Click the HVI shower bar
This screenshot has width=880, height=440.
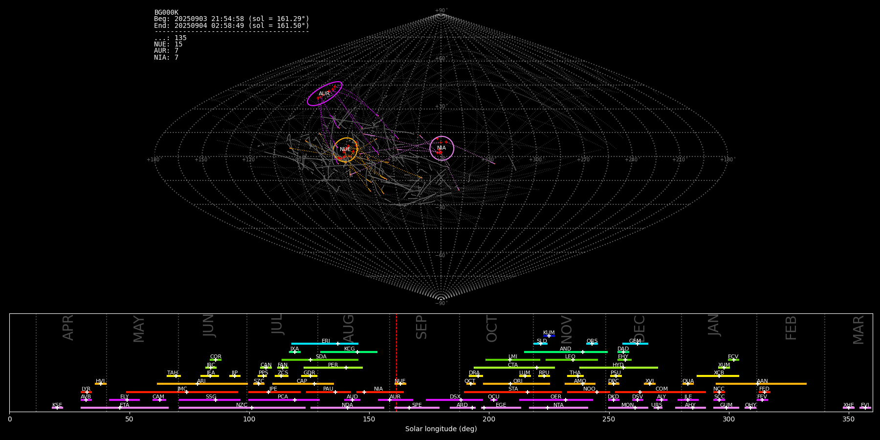pyautogui.click(x=101, y=384)
